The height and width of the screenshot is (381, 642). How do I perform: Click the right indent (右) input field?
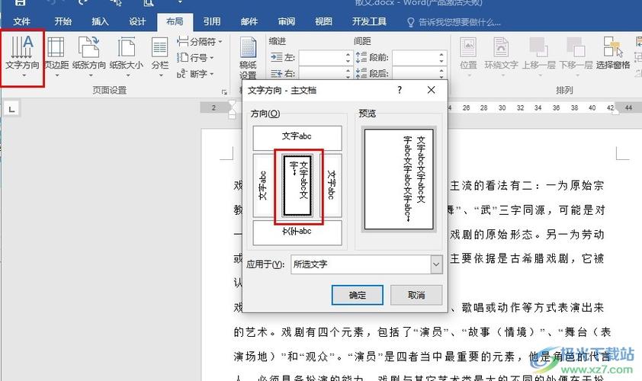[x=322, y=73]
